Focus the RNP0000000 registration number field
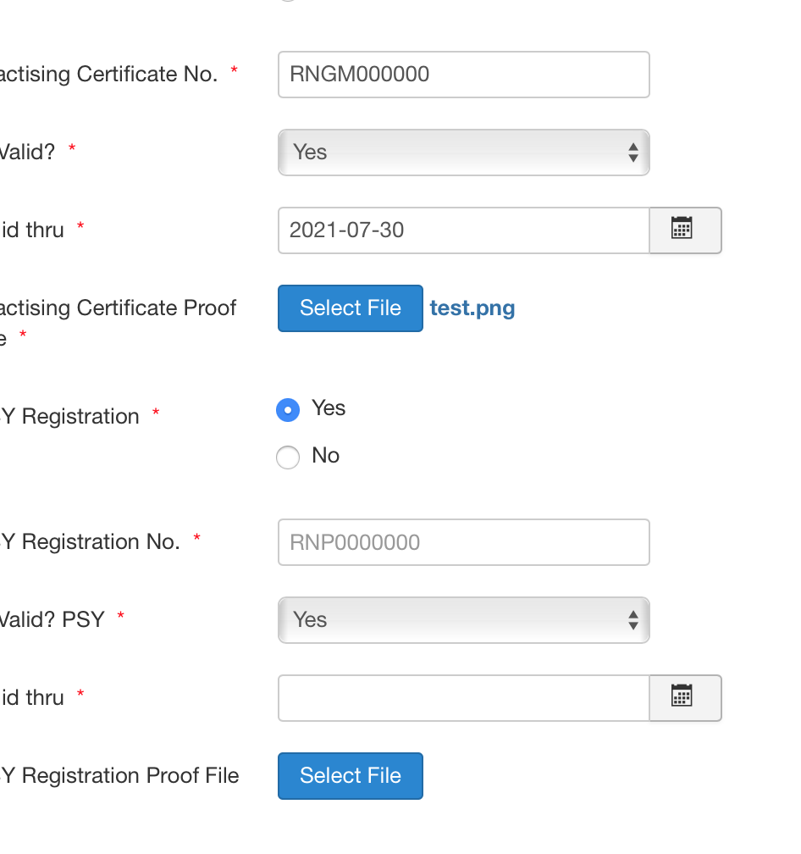 point(464,542)
